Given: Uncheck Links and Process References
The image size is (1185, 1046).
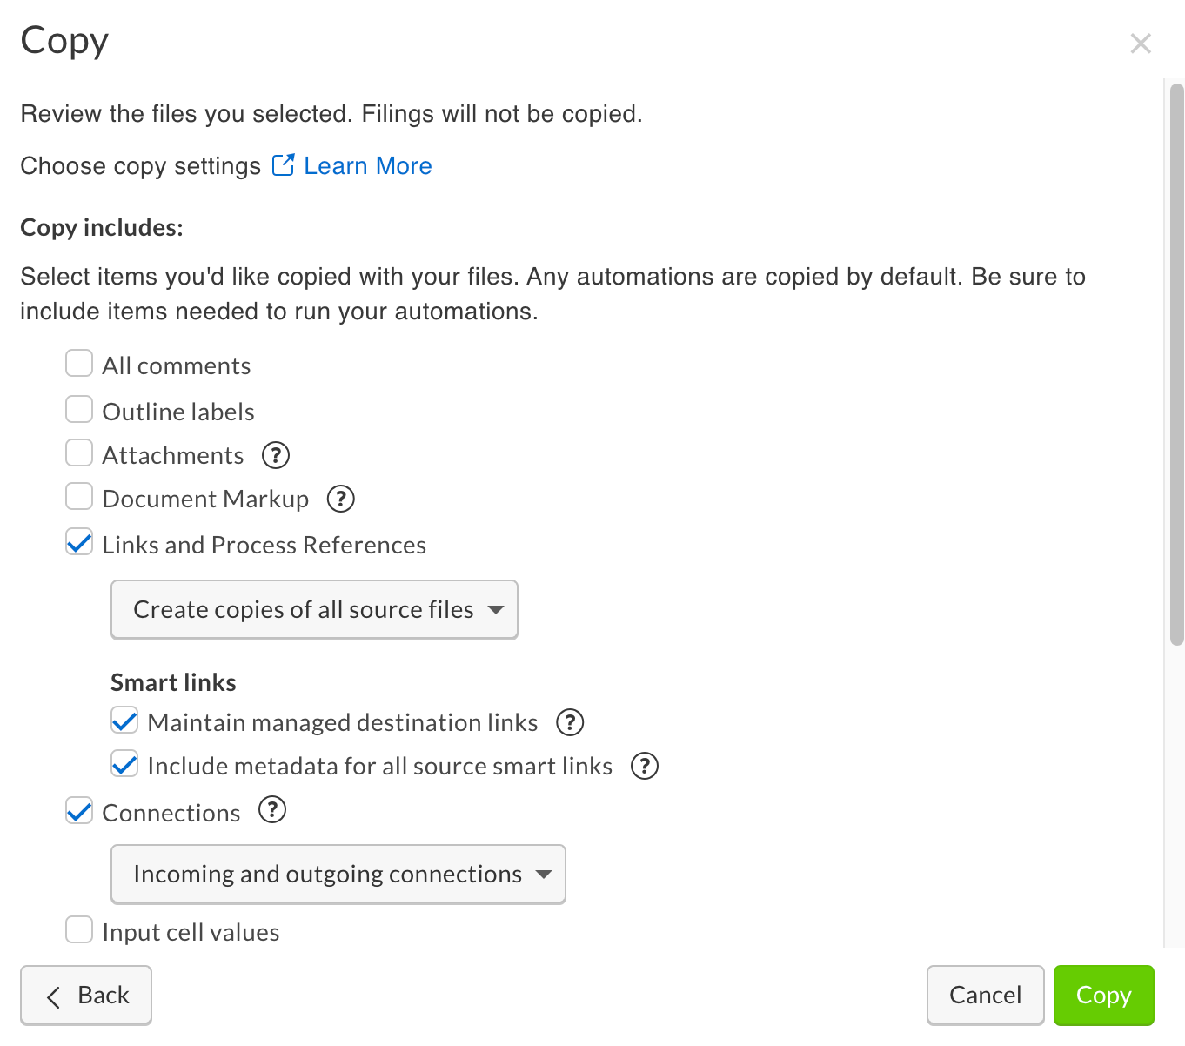Looking at the screenshot, I should point(79,543).
